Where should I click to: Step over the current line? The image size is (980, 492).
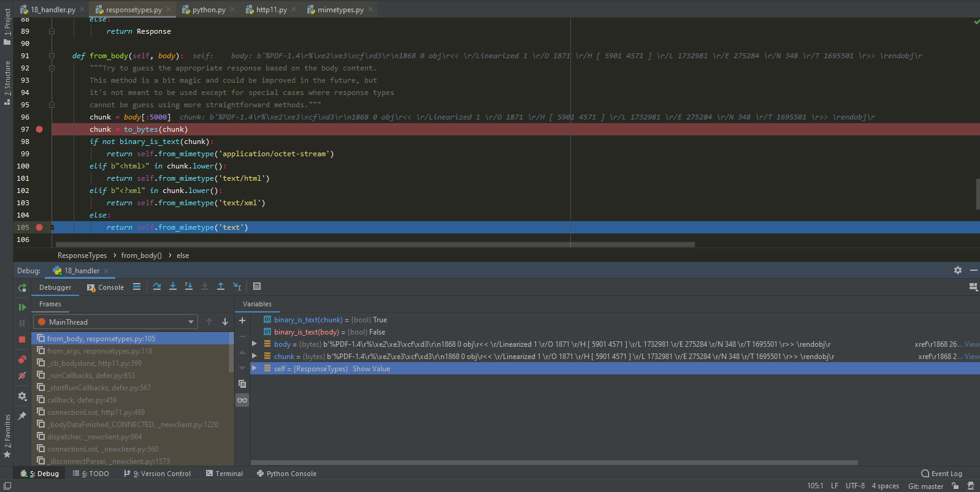click(x=157, y=287)
